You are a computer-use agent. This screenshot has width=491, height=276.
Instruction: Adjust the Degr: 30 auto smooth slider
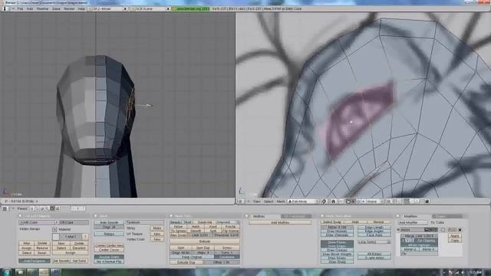(x=109, y=227)
